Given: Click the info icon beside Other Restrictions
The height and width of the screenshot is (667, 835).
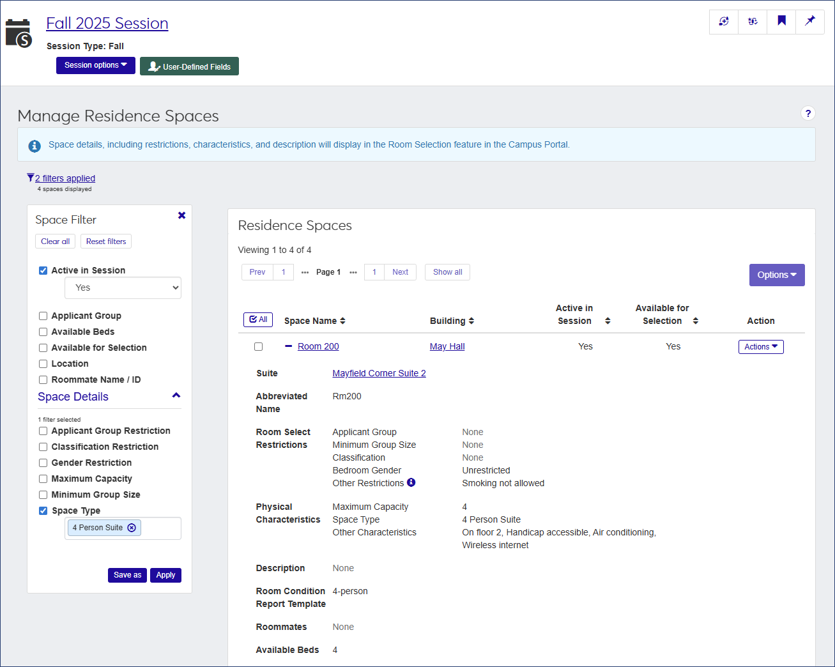Looking at the screenshot, I should click(x=411, y=482).
